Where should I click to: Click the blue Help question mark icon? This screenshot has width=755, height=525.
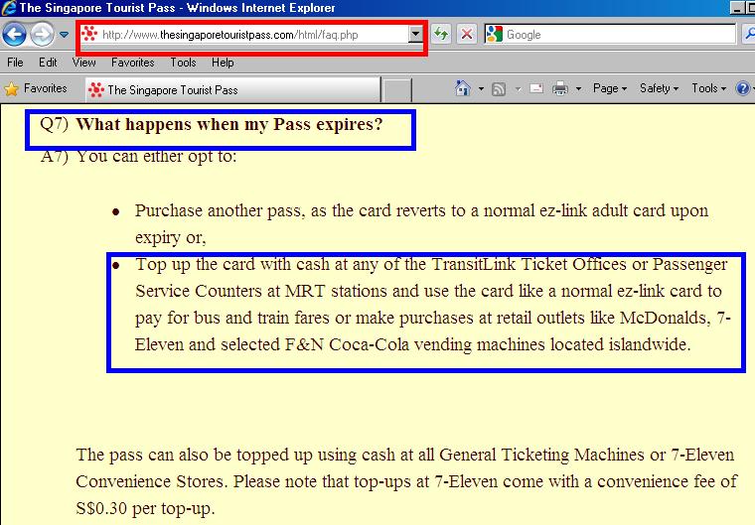coord(742,88)
